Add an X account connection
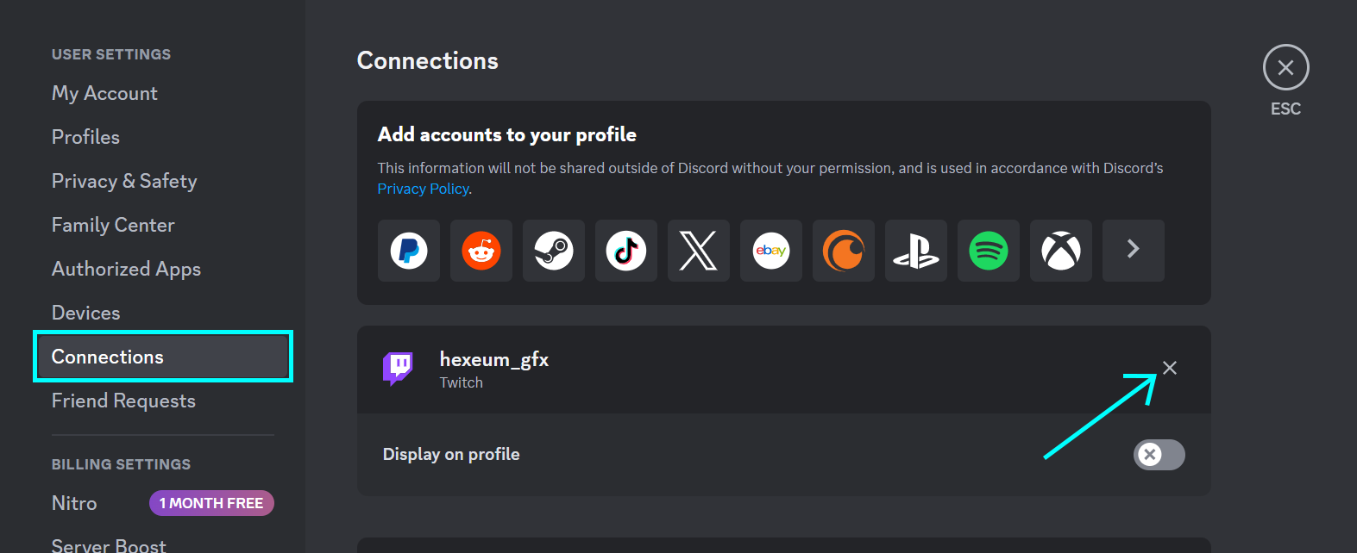This screenshot has width=1357, height=553. tap(698, 251)
